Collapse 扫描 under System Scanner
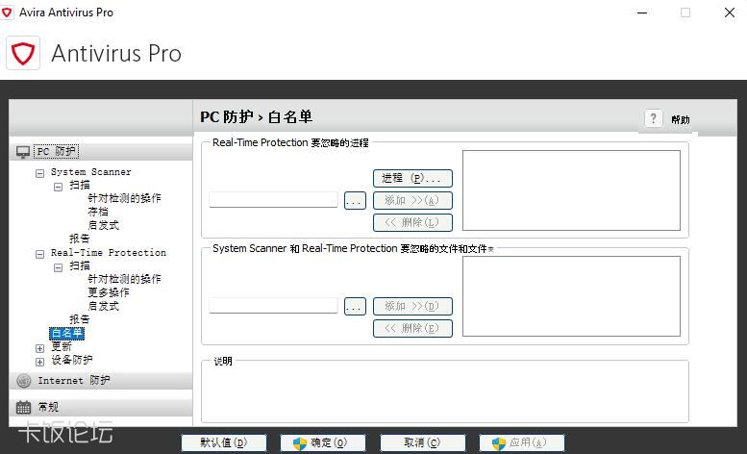Screen dimensions: 747x454 point(59,187)
